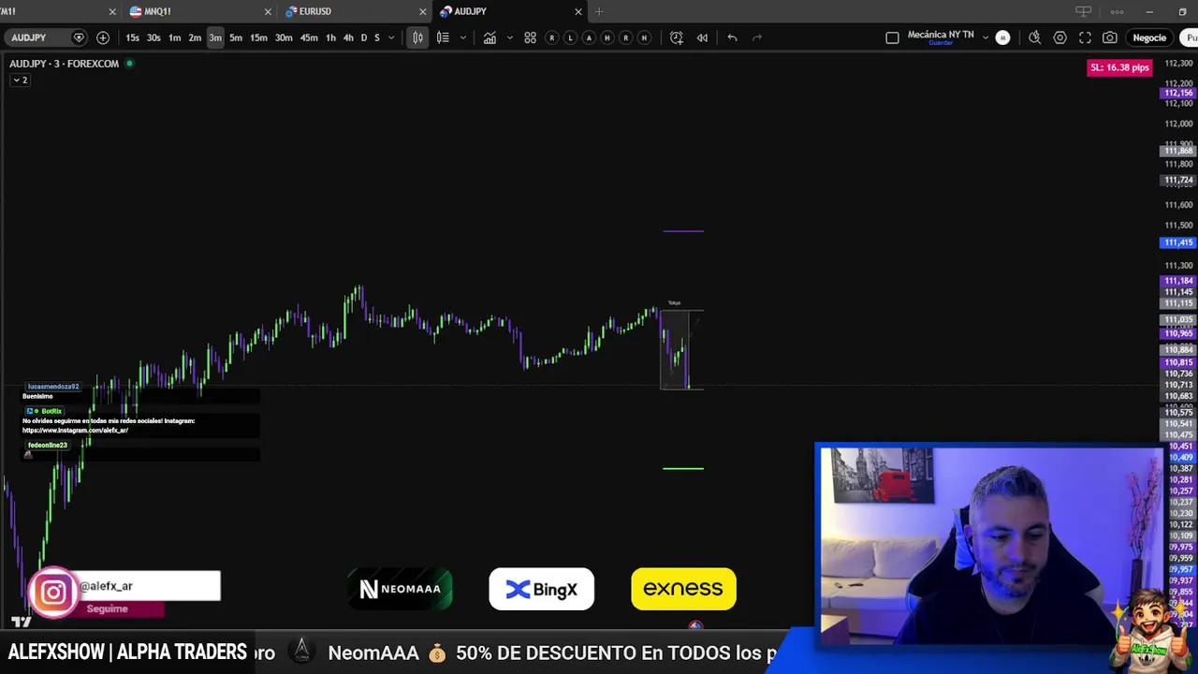Image resolution: width=1198 pixels, height=674 pixels.
Task: Select the candlestick chart type icon
Action: pyautogui.click(x=418, y=37)
